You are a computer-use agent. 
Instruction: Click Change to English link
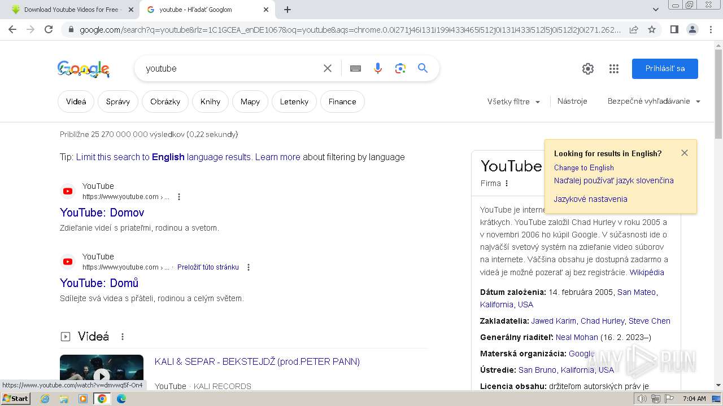(583, 167)
